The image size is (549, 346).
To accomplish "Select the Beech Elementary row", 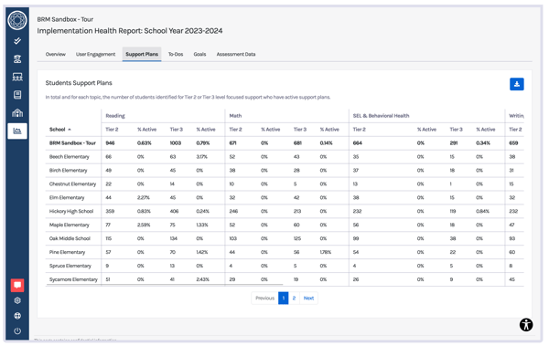I will (285, 157).
